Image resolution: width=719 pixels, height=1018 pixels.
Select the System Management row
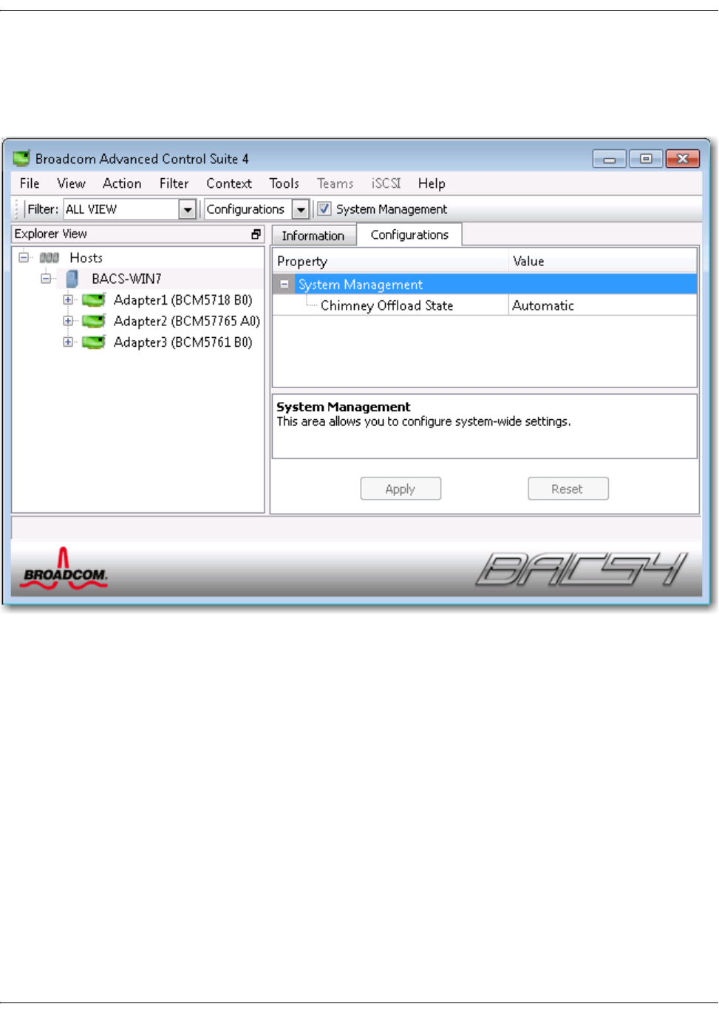485,284
